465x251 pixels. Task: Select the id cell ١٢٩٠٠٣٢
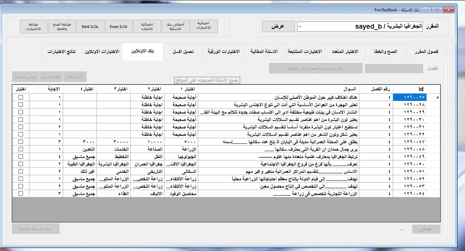point(410,134)
